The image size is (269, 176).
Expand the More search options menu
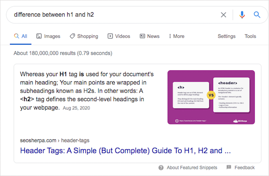click(177, 36)
